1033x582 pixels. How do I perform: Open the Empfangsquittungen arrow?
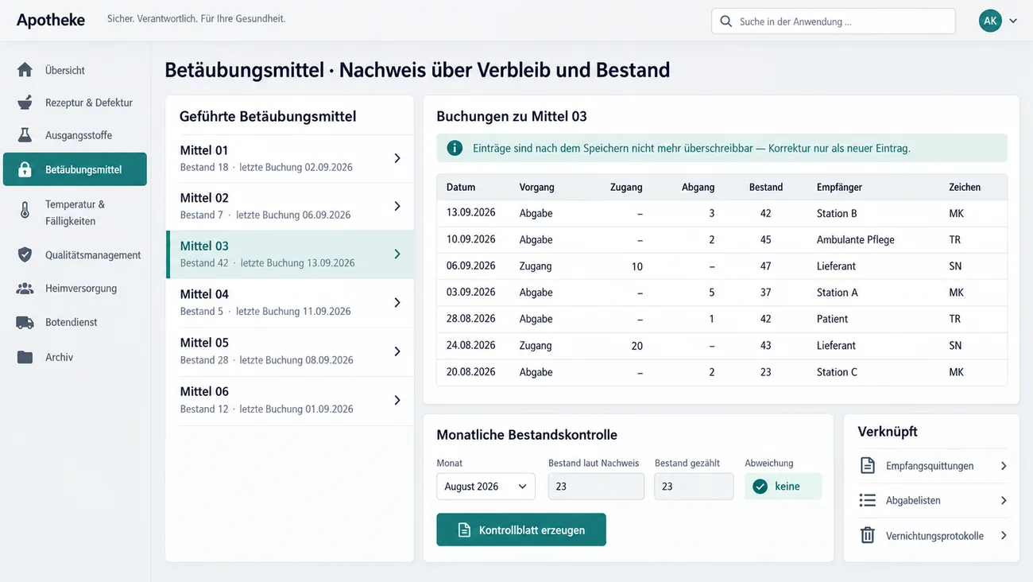point(1004,466)
